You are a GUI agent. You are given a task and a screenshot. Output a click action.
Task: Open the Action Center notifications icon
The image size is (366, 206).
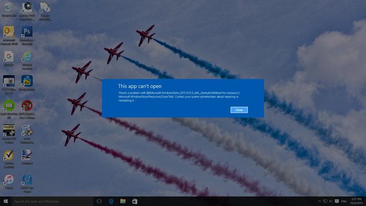tap(336, 201)
